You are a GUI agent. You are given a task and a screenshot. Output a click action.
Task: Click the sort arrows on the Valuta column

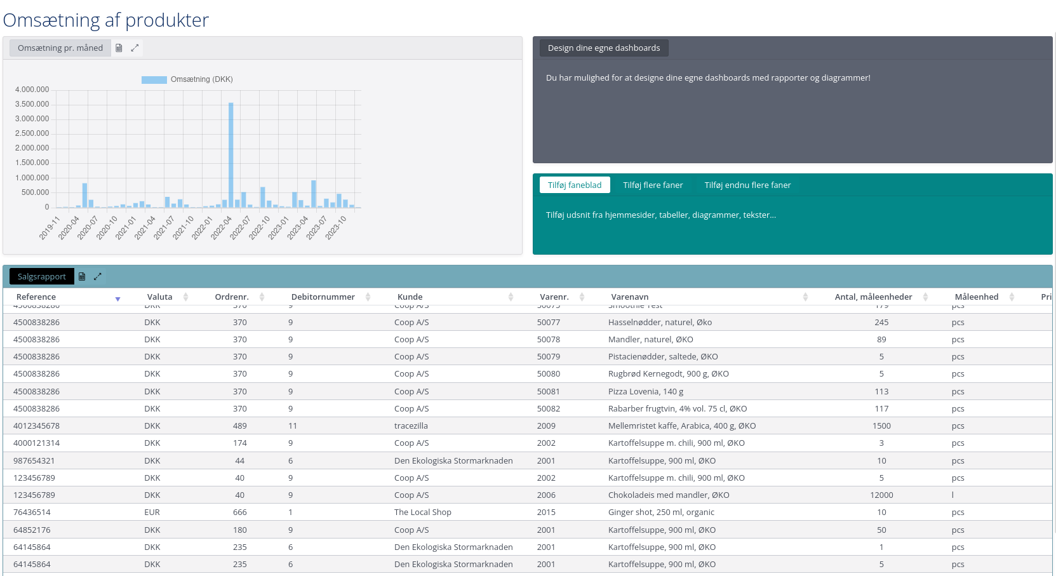[185, 297]
